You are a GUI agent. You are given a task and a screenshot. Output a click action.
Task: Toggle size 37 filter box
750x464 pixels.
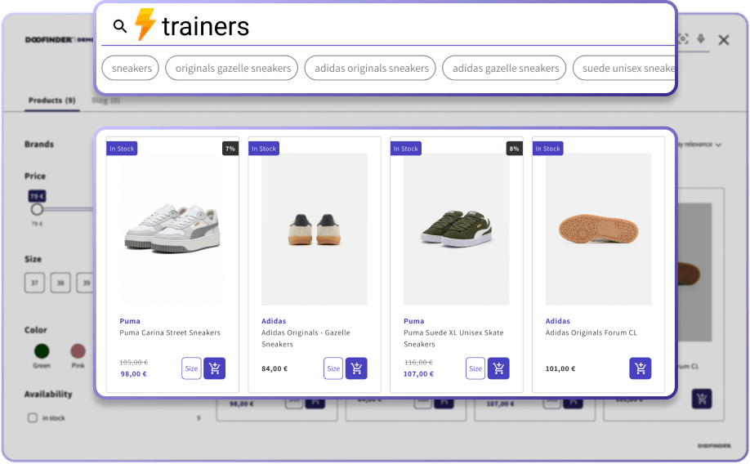[34, 283]
